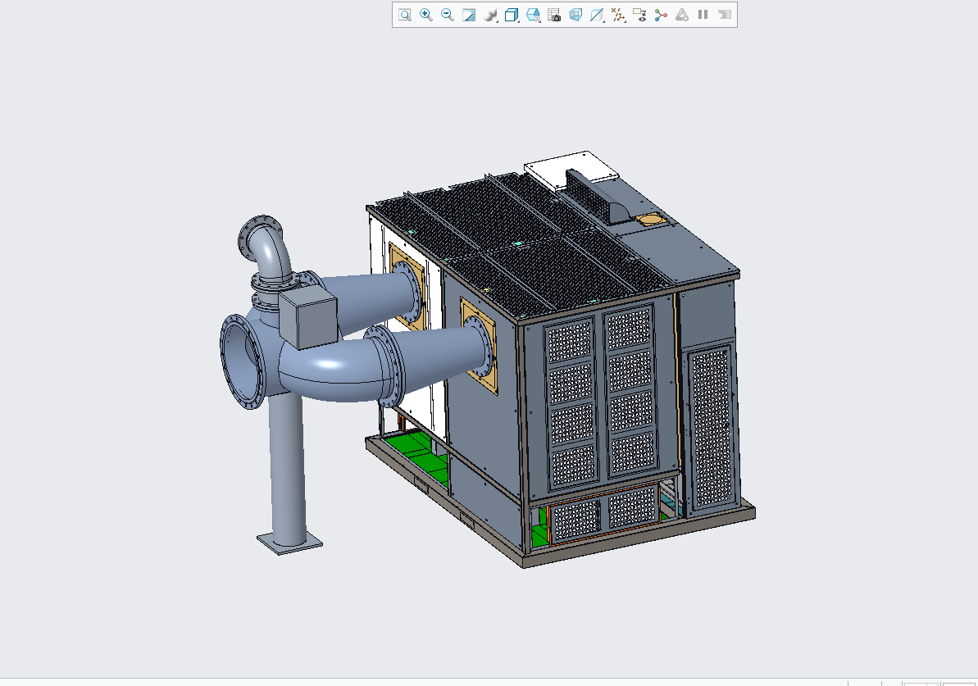The height and width of the screenshot is (686, 978).
Task: Open the View Manager icon
Action: click(533, 15)
